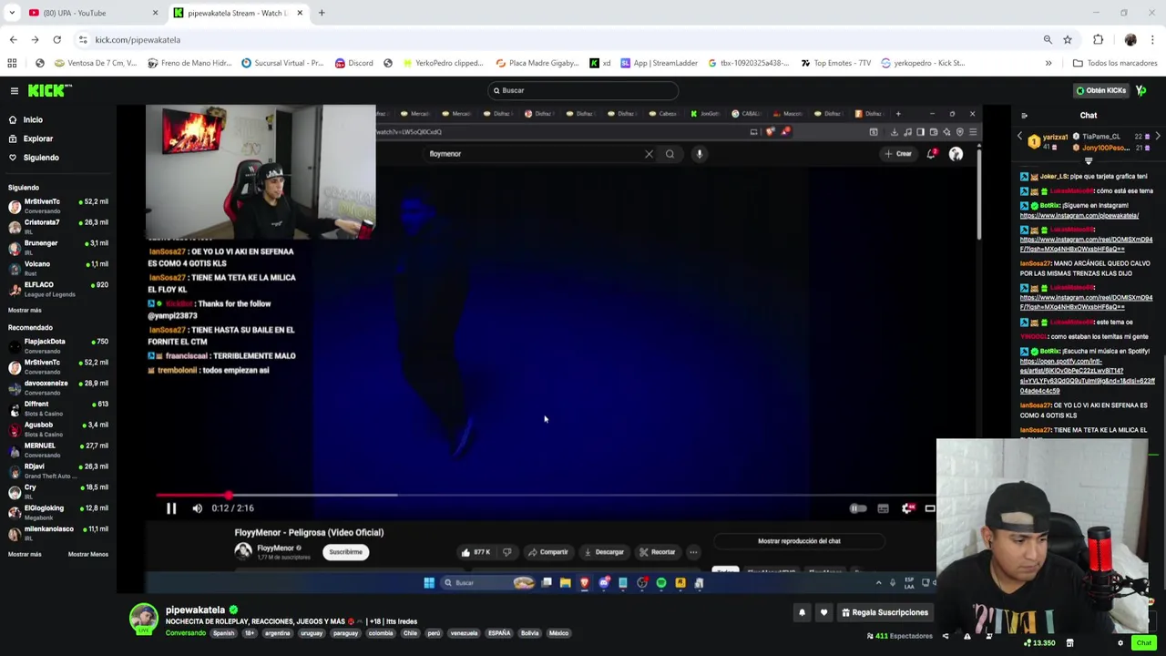This screenshot has height=656, width=1166.
Task: Bookmark this page with star icon
Action: [x=1068, y=39]
